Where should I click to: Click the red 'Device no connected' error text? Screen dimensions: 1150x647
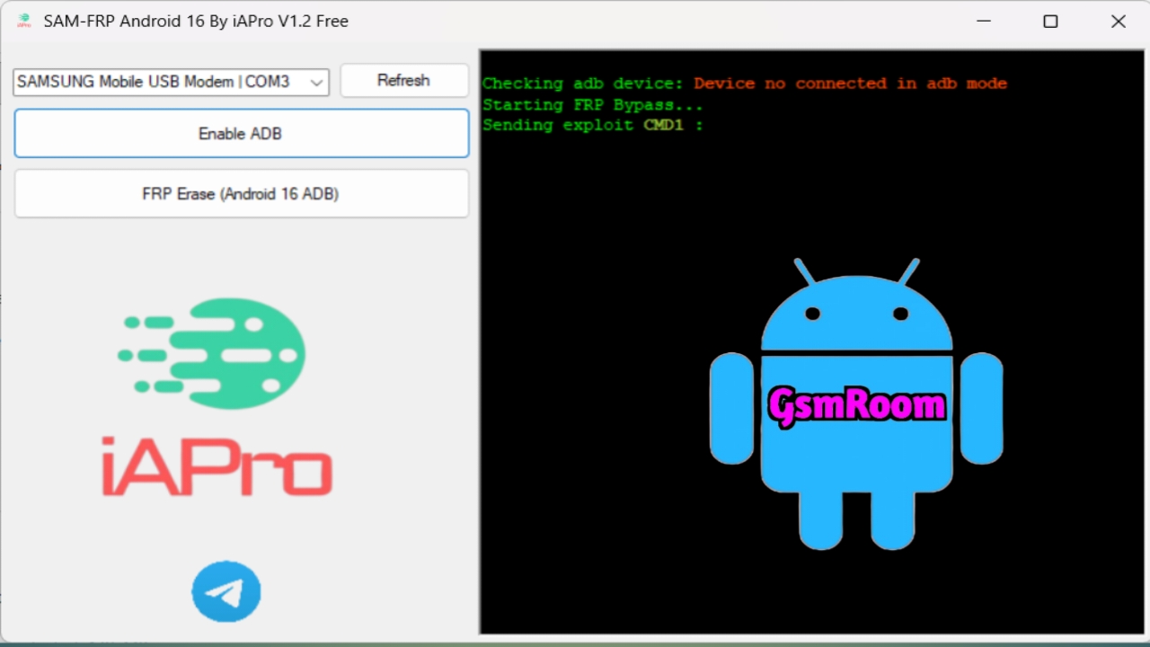850,84
